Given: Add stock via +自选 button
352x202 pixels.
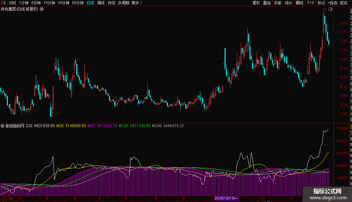Looking at the screenshot, I should tap(332, 3).
